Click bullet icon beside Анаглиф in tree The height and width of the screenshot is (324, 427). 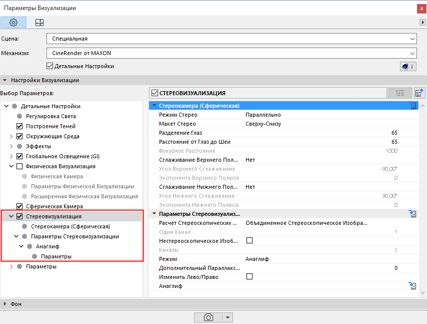pyautogui.click(x=29, y=246)
